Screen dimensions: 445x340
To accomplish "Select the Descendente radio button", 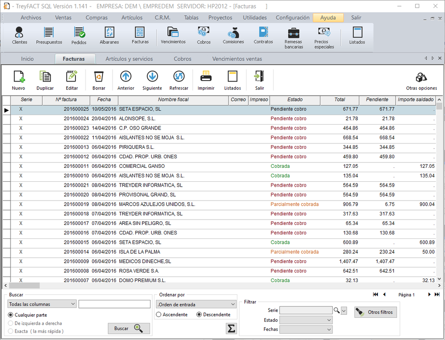I will [x=199, y=315].
